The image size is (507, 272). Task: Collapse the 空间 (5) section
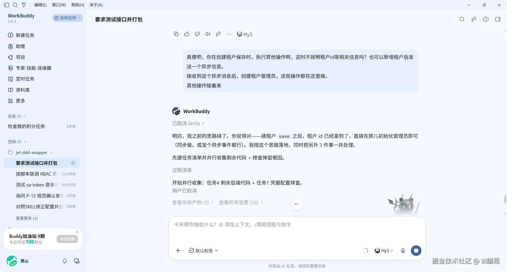pyautogui.click(x=17, y=142)
